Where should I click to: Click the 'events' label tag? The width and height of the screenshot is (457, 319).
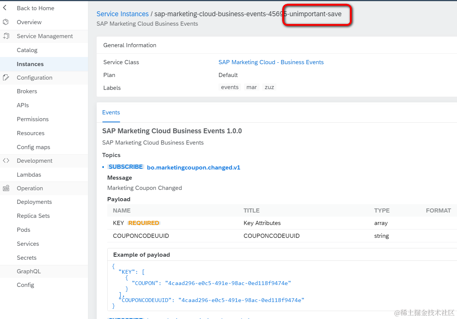[x=230, y=87]
